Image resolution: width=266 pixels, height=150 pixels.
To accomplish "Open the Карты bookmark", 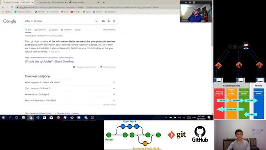I will 87,12.
